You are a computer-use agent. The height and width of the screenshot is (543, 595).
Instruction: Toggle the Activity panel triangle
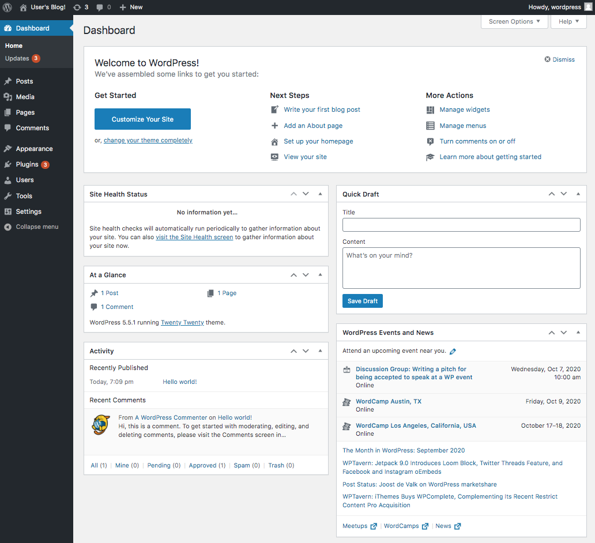click(320, 351)
